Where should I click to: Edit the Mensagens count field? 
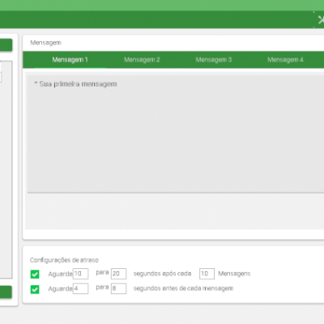point(207,274)
